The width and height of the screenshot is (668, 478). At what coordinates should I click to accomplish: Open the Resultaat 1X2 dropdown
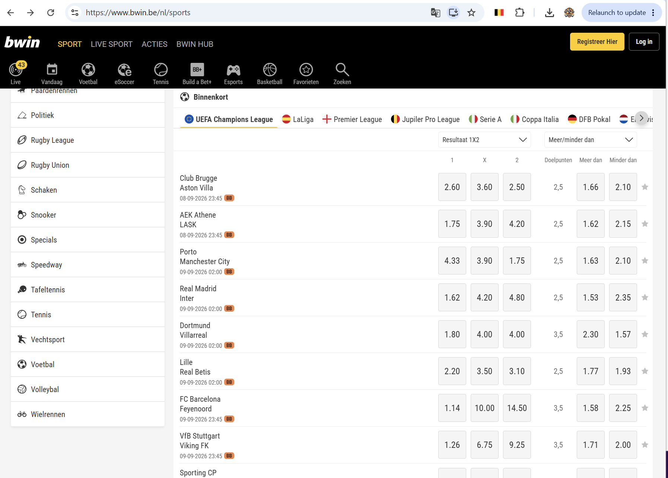484,140
